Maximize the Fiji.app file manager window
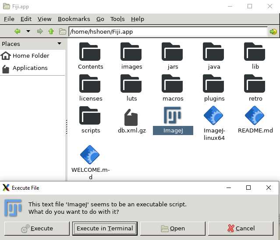Screen dimensions: 280x240 point(250,6)
